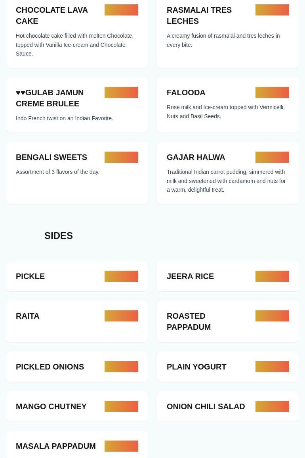The width and height of the screenshot is (305, 458).
Task: Select the Raita side card
Action: 77,321
